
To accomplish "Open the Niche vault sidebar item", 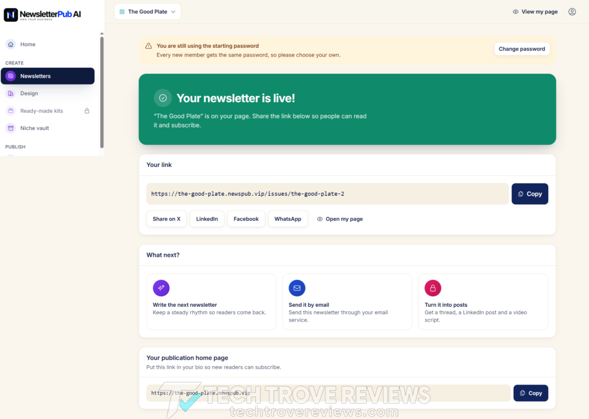I will [x=48, y=128].
